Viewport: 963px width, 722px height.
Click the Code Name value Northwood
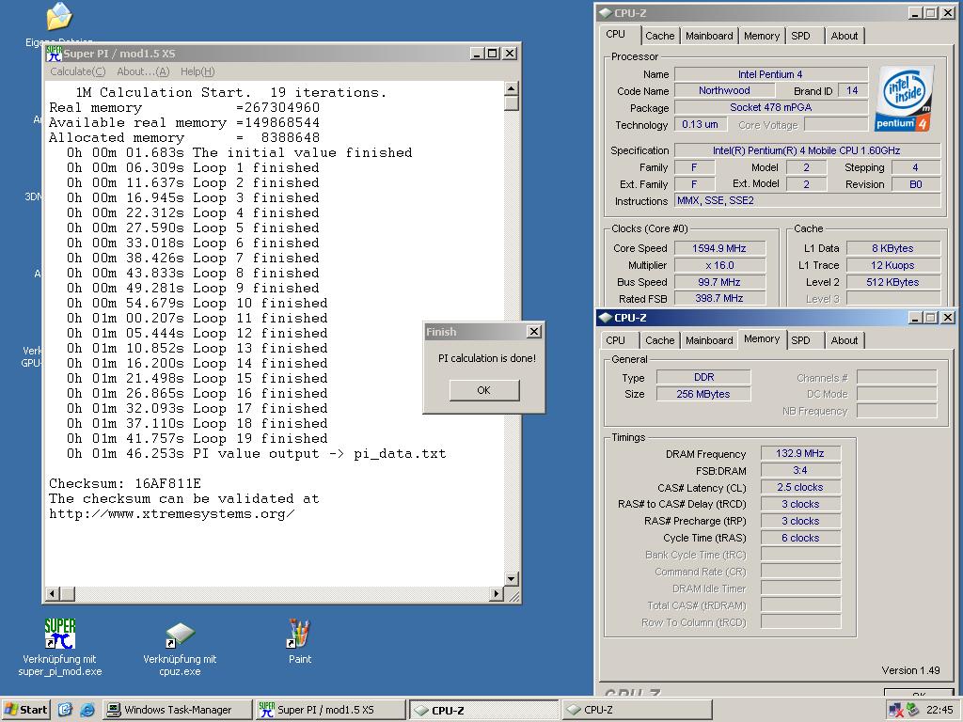pos(724,90)
